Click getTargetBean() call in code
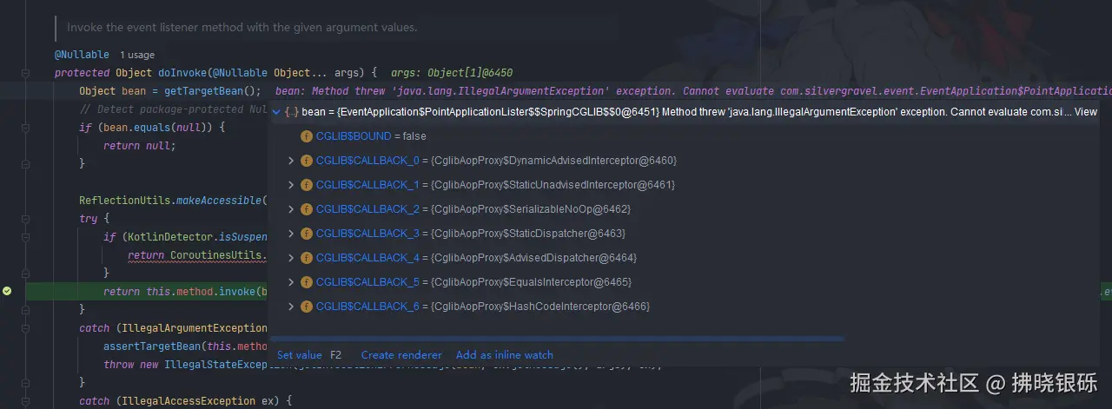Image resolution: width=1112 pixels, height=409 pixels. point(212,91)
